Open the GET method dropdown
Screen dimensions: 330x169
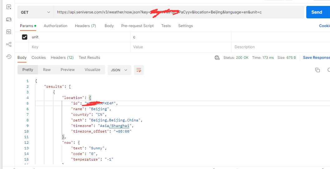click(x=36, y=12)
